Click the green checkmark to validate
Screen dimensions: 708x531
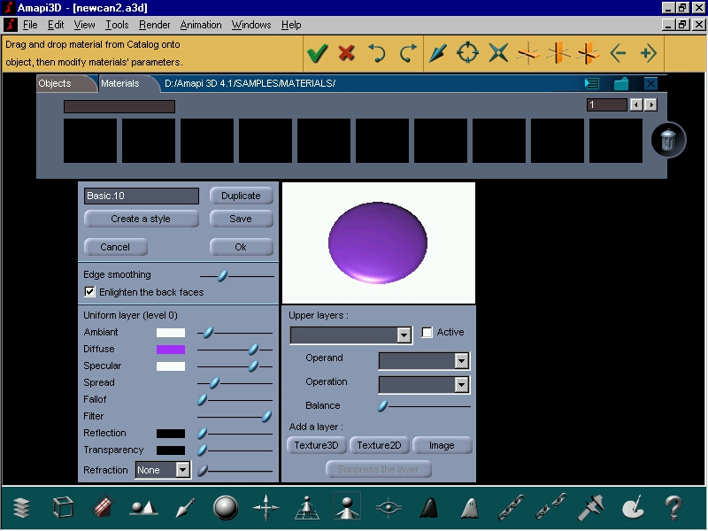[x=319, y=53]
